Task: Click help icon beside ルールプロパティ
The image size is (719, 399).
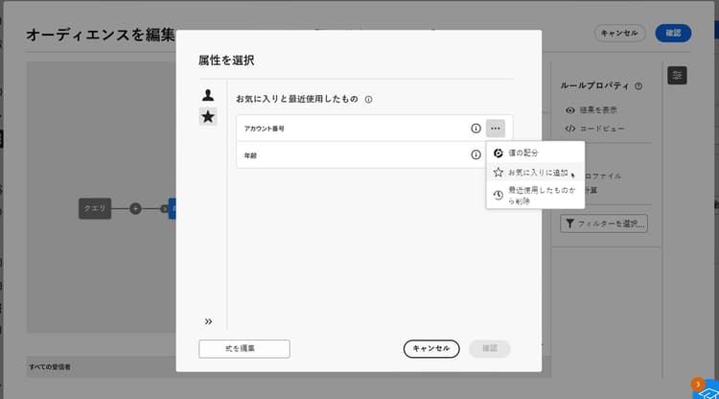Action: coord(638,85)
